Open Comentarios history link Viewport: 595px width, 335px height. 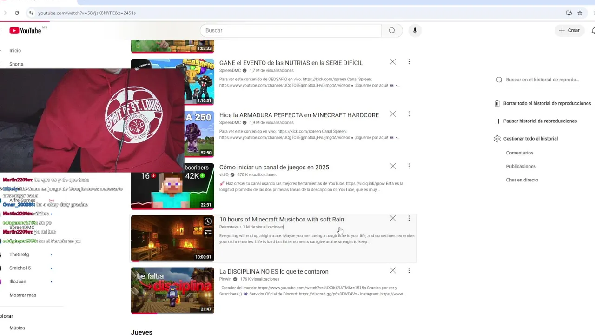tap(520, 153)
